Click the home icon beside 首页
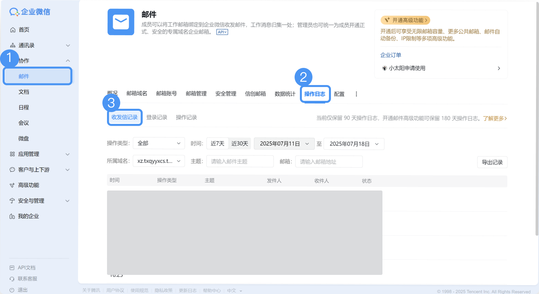The width and height of the screenshot is (539, 294). coord(13,30)
